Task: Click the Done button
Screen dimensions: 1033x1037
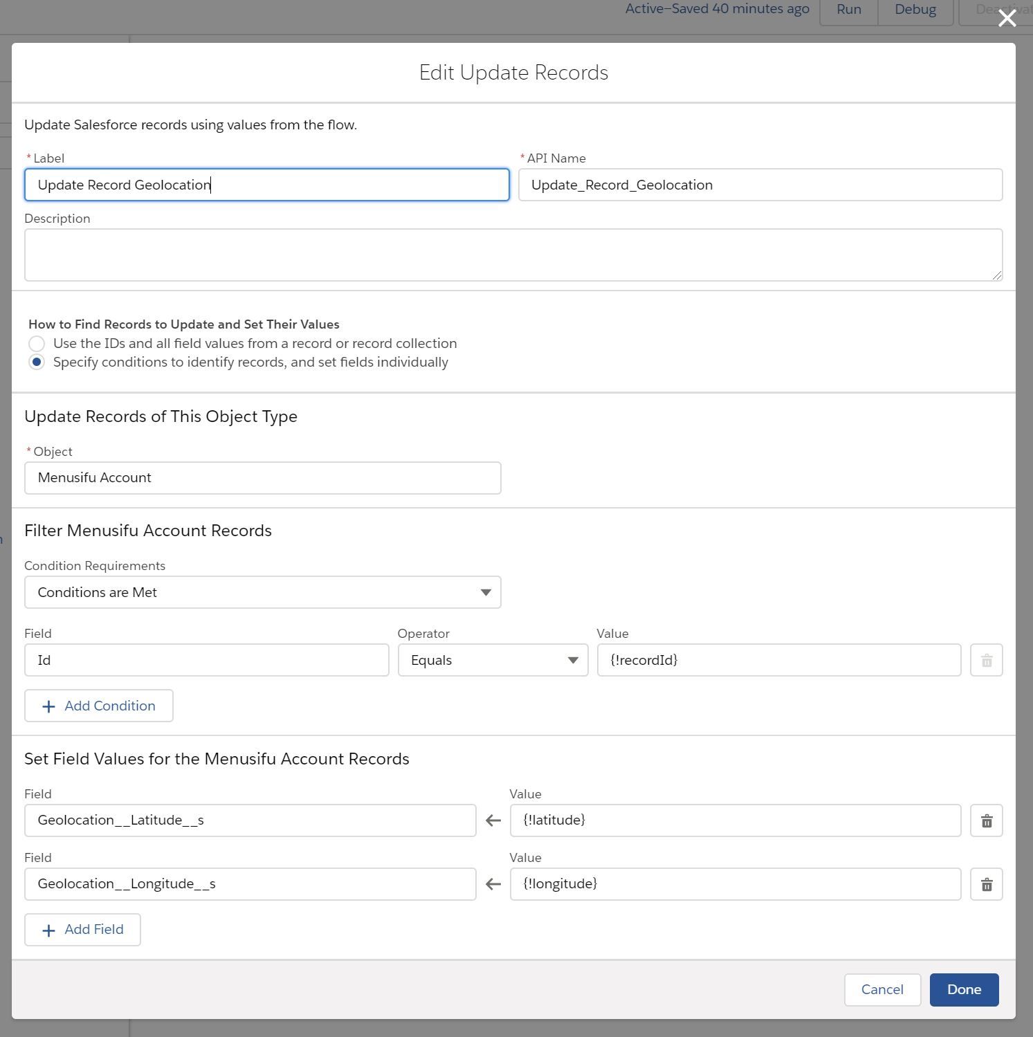Action: [964, 990]
